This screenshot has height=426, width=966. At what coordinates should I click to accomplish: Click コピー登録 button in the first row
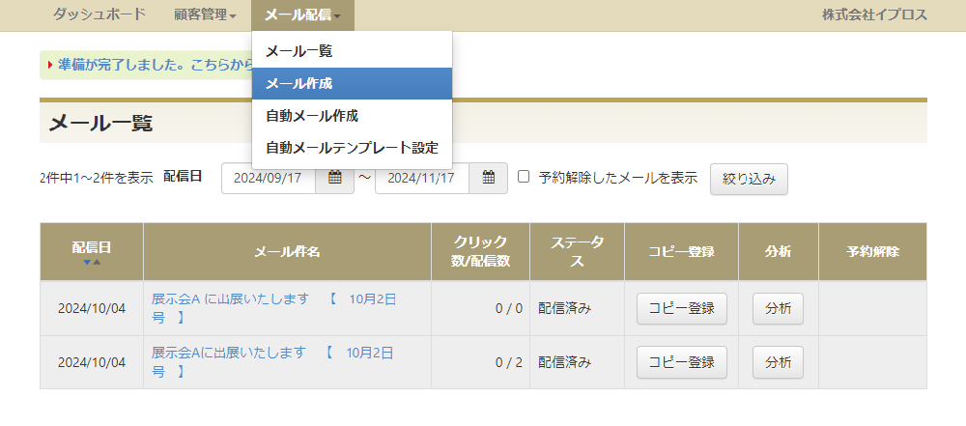[681, 308]
